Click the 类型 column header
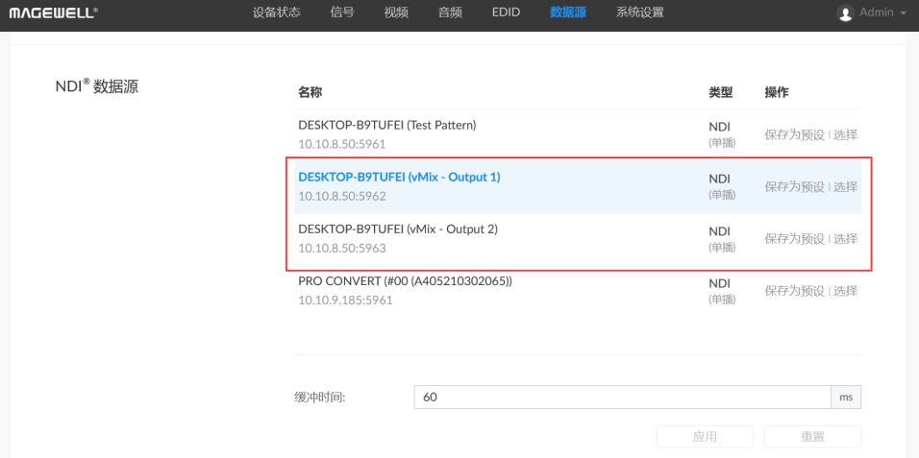The height and width of the screenshot is (458, 919). tap(720, 92)
